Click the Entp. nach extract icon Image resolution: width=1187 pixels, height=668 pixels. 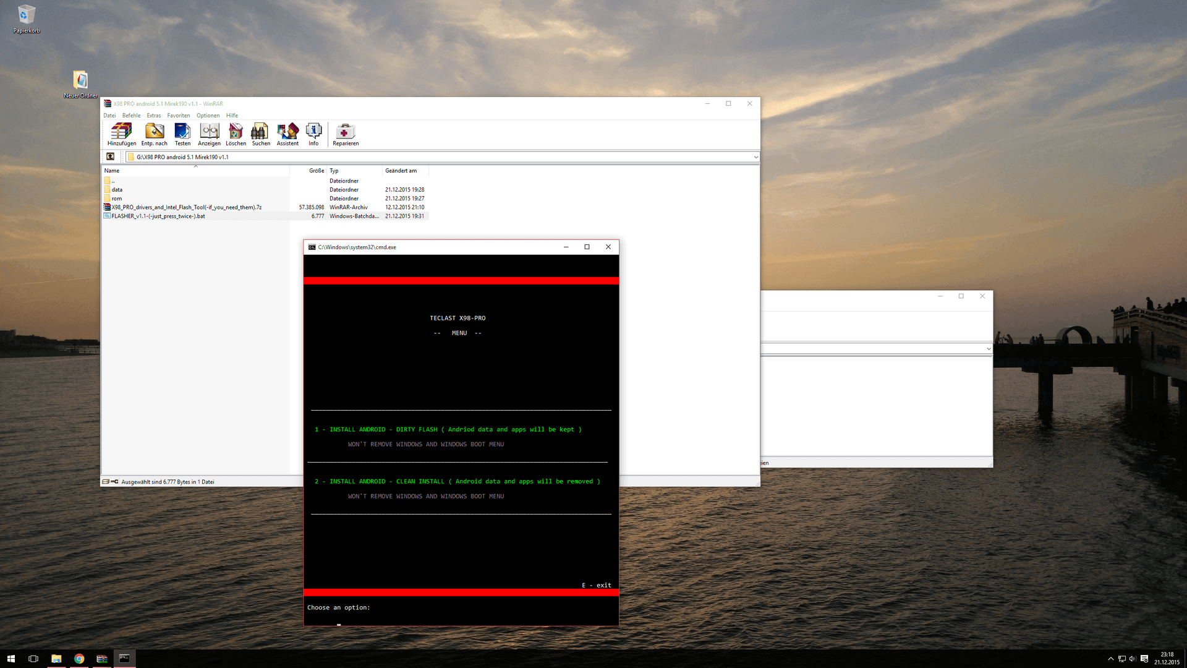pyautogui.click(x=154, y=134)
